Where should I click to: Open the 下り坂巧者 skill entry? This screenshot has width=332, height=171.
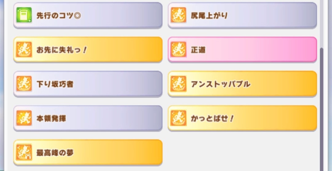pos(88,84)
